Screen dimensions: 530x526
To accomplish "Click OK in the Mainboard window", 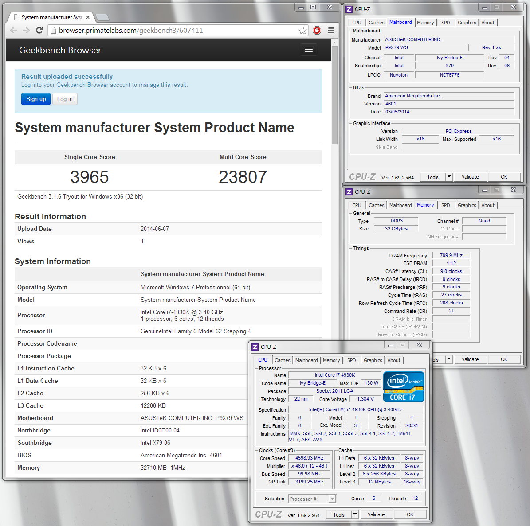I will pos(504,176).
